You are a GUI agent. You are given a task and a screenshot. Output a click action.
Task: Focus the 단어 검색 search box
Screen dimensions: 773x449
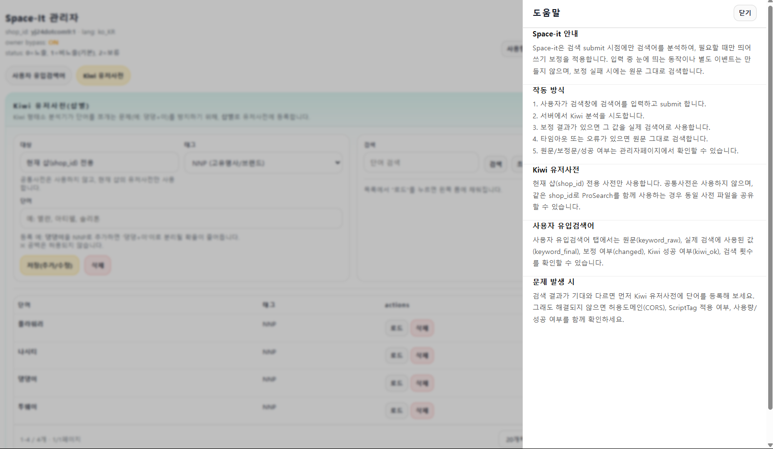click(x=421, y=163)
